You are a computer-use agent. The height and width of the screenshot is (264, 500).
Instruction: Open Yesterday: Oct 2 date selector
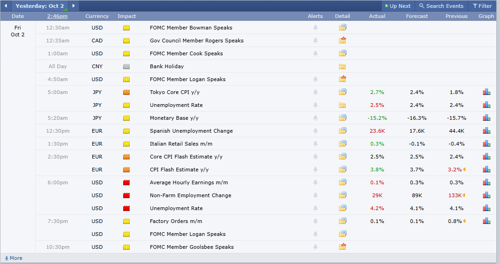click(40, 6)
